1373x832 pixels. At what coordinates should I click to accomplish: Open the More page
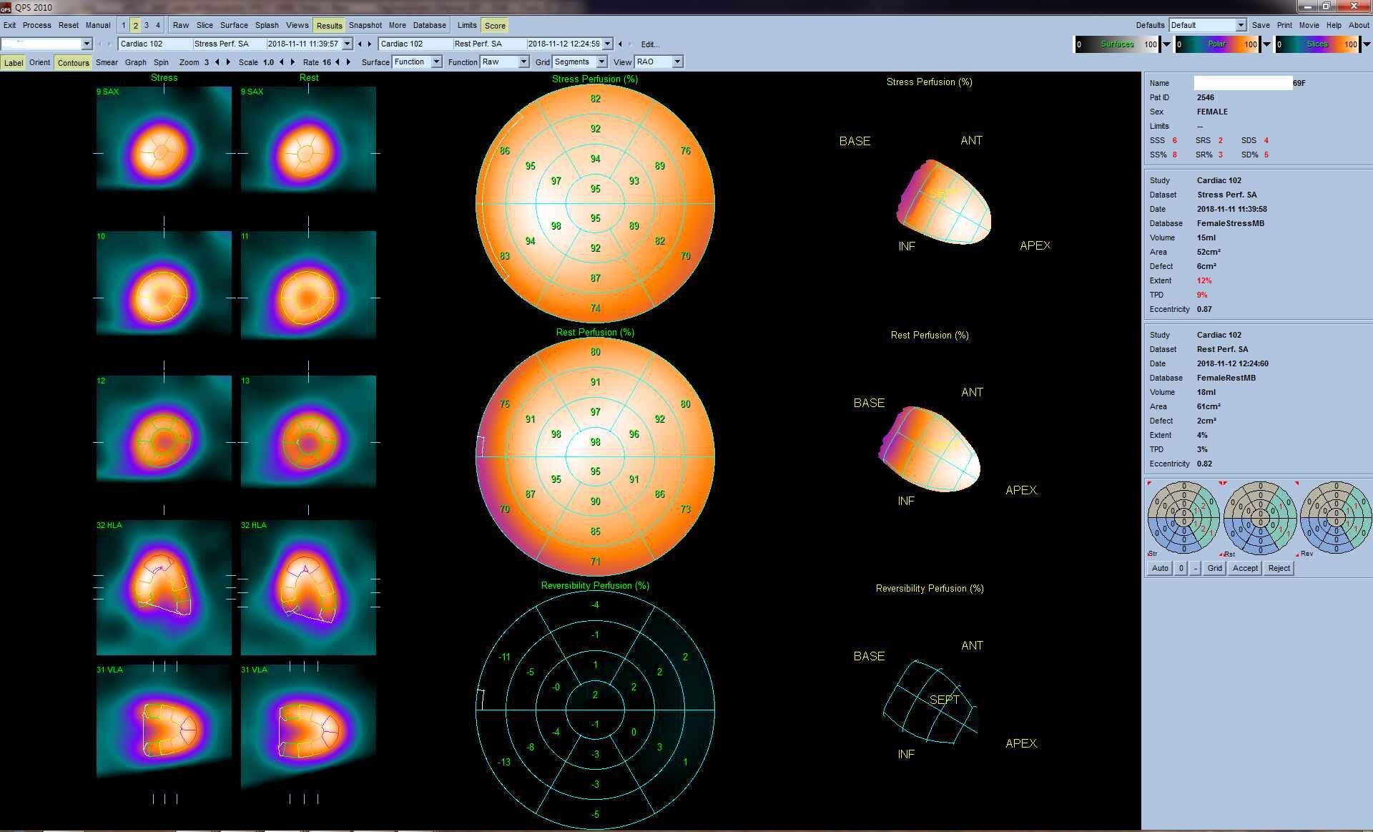click(x=398, y=26)
